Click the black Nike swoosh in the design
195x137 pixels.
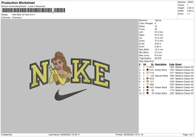point(71,94)
